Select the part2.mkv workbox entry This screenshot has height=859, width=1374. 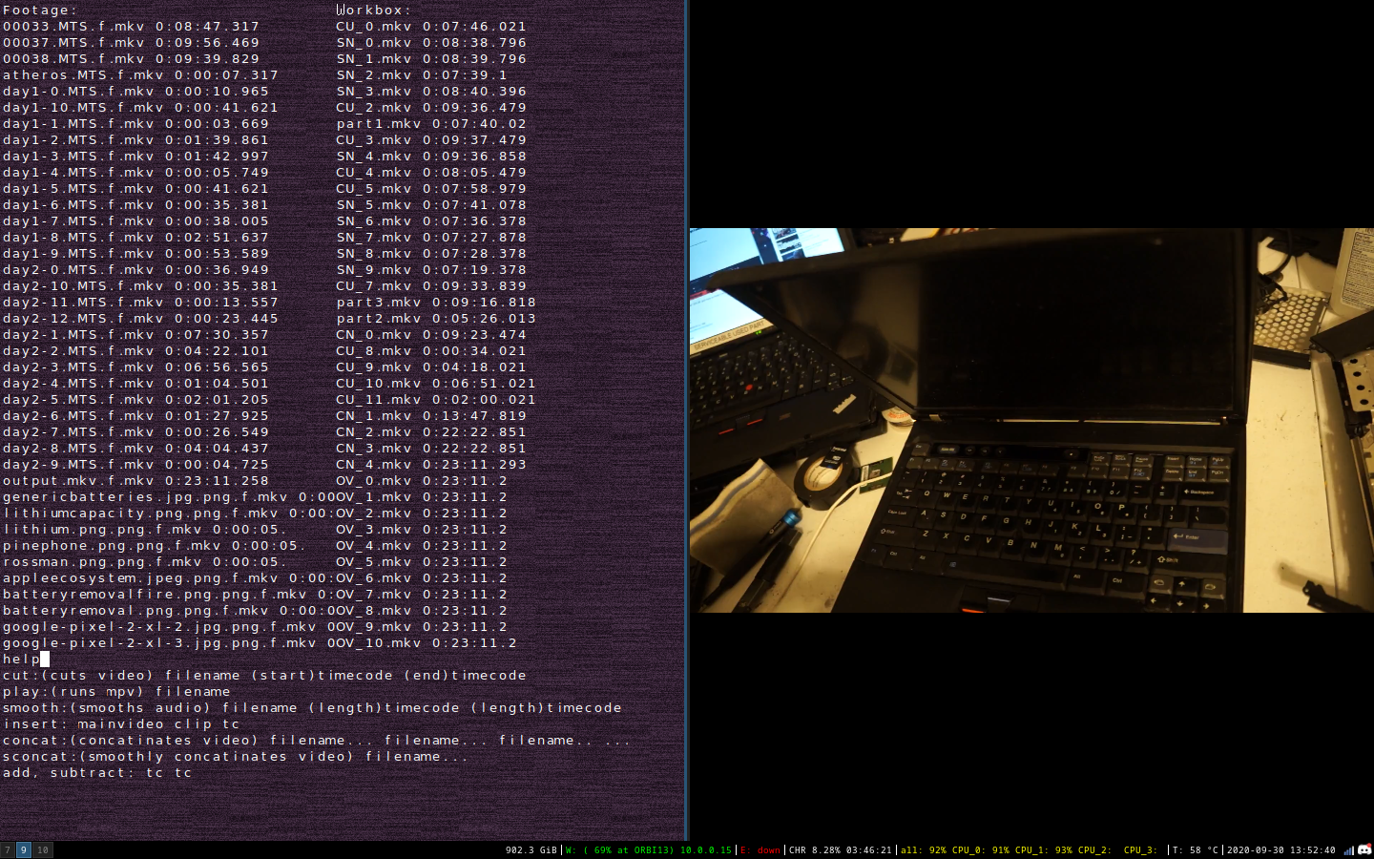pyautogui.click(x=436, y=319)
